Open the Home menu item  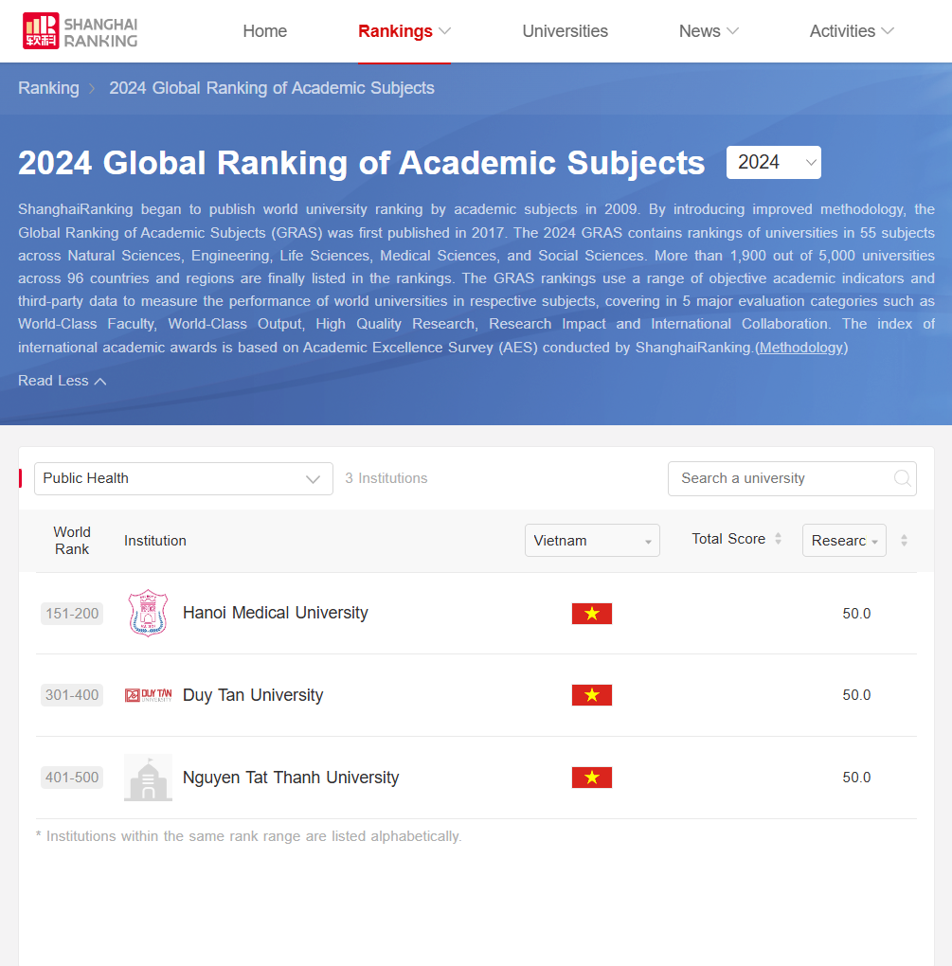point(264,31)
